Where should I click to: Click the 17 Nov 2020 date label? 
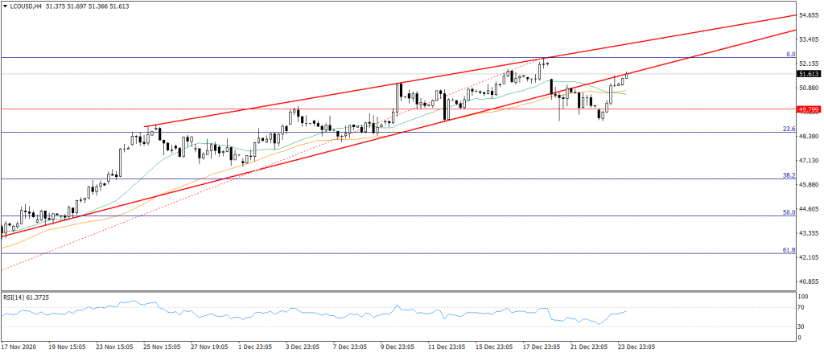click(20, 347)
